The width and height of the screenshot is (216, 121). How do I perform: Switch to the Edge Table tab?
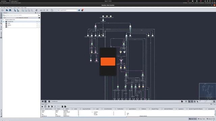201,119
